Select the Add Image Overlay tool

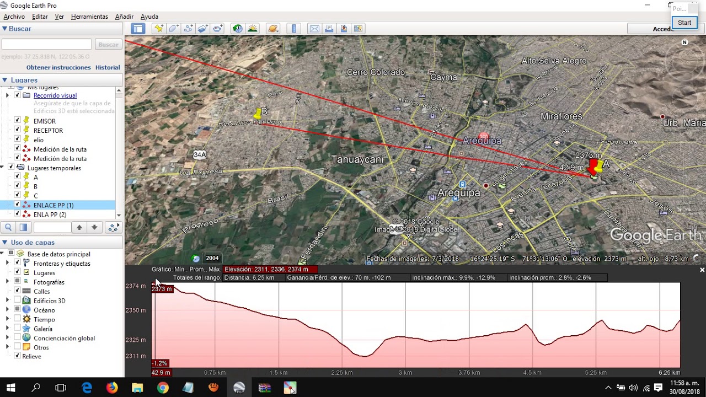click(x=202, y=29)
